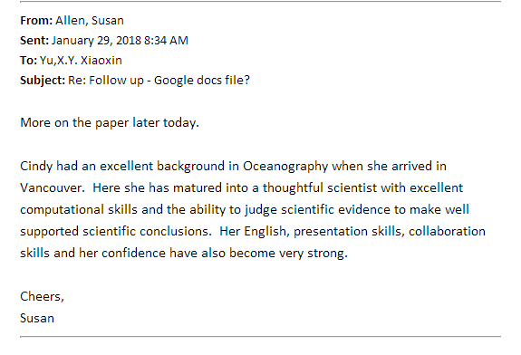Click the words 'computational skills'

(x=79, y=209)
